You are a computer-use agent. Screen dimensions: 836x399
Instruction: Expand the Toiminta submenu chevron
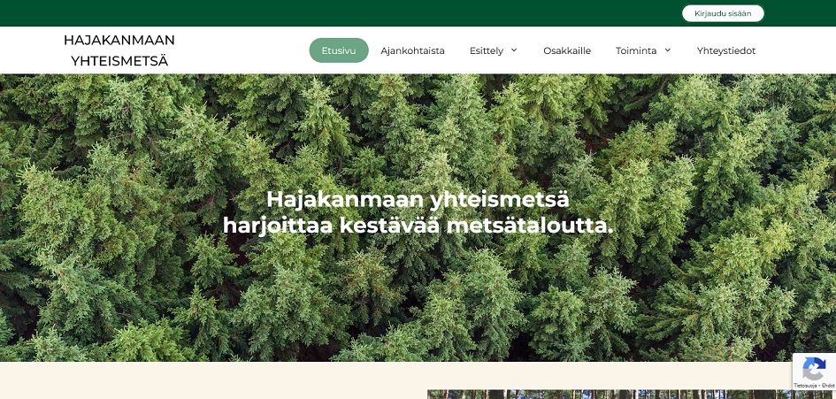[667, 50]
